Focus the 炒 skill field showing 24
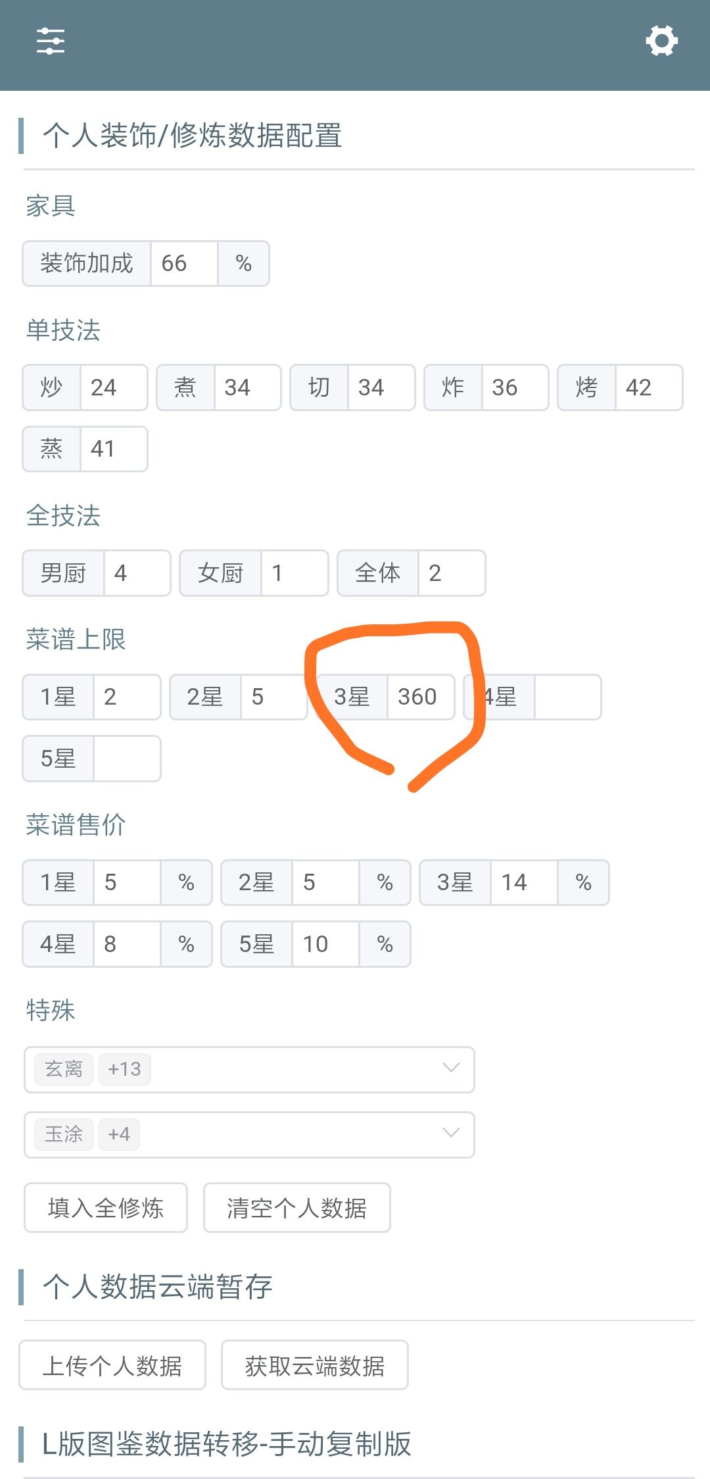This screenshot has width=710, height=1479. [113, 388]
